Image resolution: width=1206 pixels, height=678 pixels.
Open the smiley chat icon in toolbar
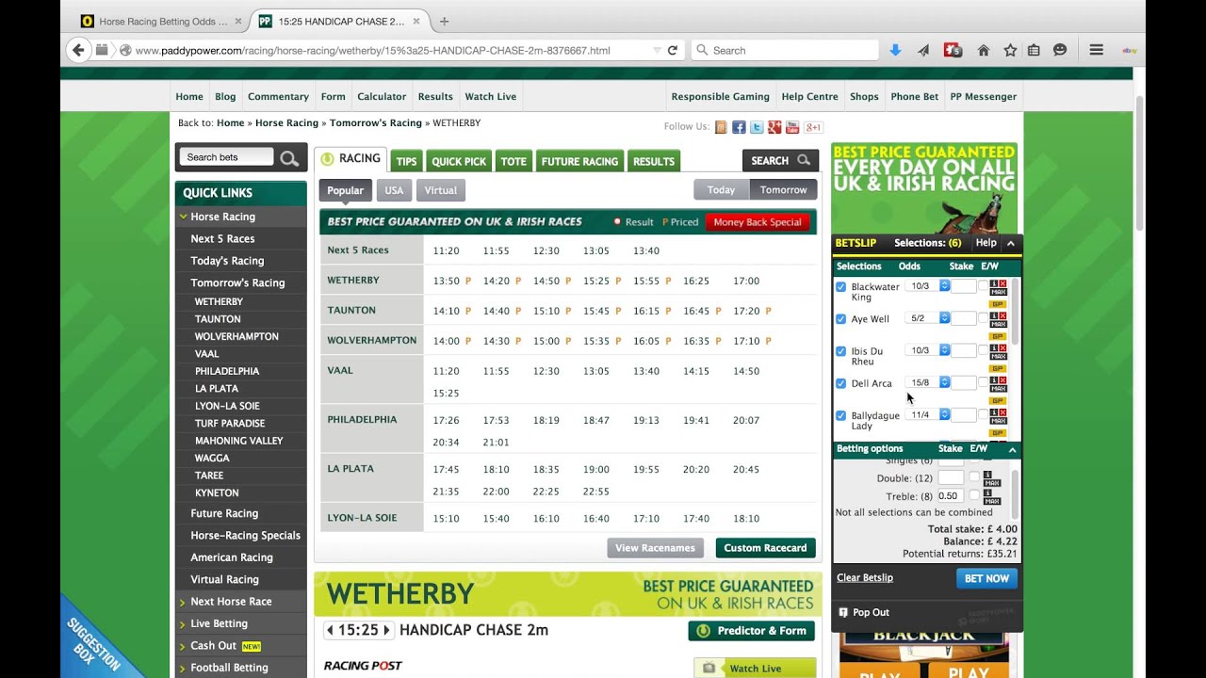1060,50
